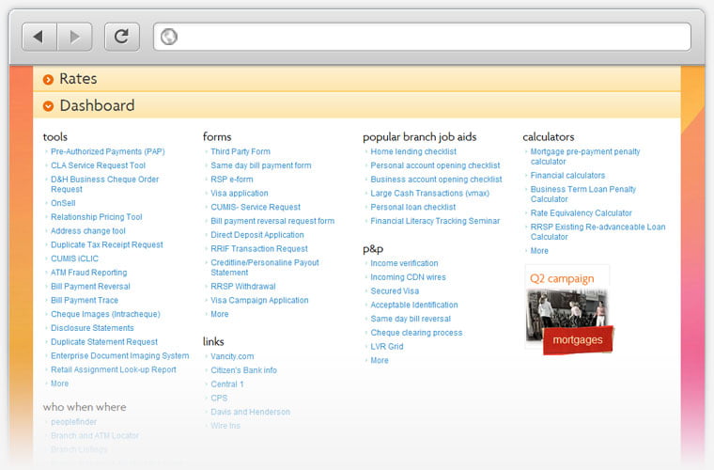Open Direct Deposit Application

pyautogui.click(x=256, y=235)
